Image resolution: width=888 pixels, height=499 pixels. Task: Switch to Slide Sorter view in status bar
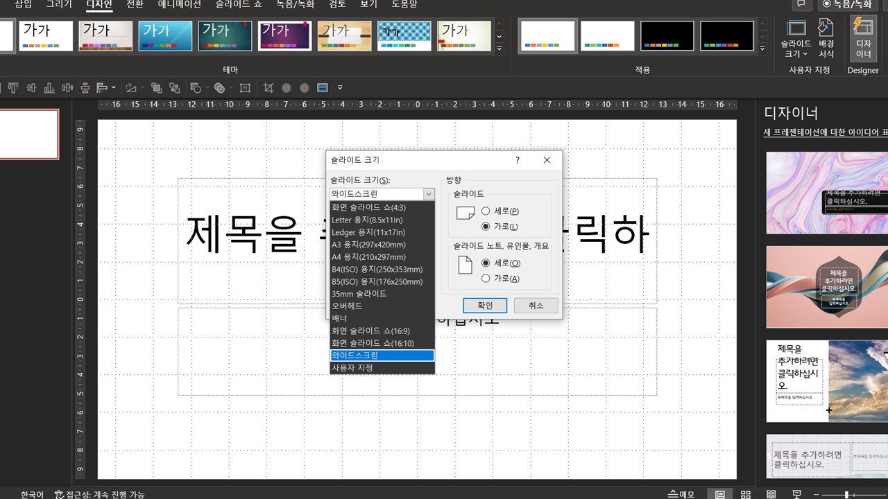[746, 494]
